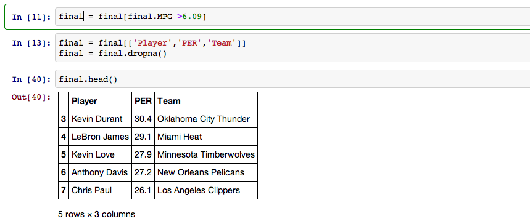The image size is (530, 224).
Task: Select the Kevin Love cell
Action: [x=100, y=154]
